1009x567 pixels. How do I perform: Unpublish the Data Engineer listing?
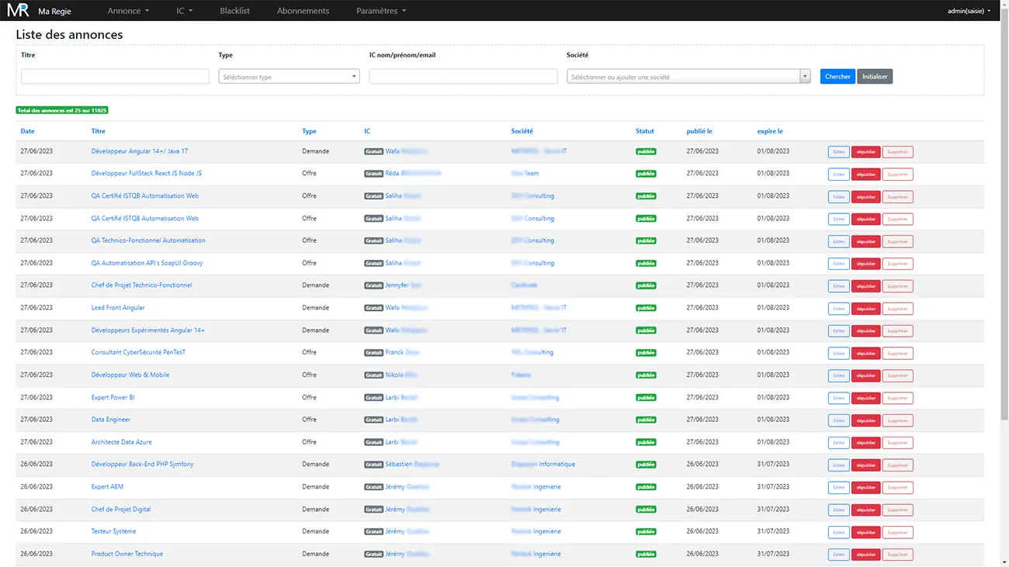pyautogui.click(x=865, y=420)
